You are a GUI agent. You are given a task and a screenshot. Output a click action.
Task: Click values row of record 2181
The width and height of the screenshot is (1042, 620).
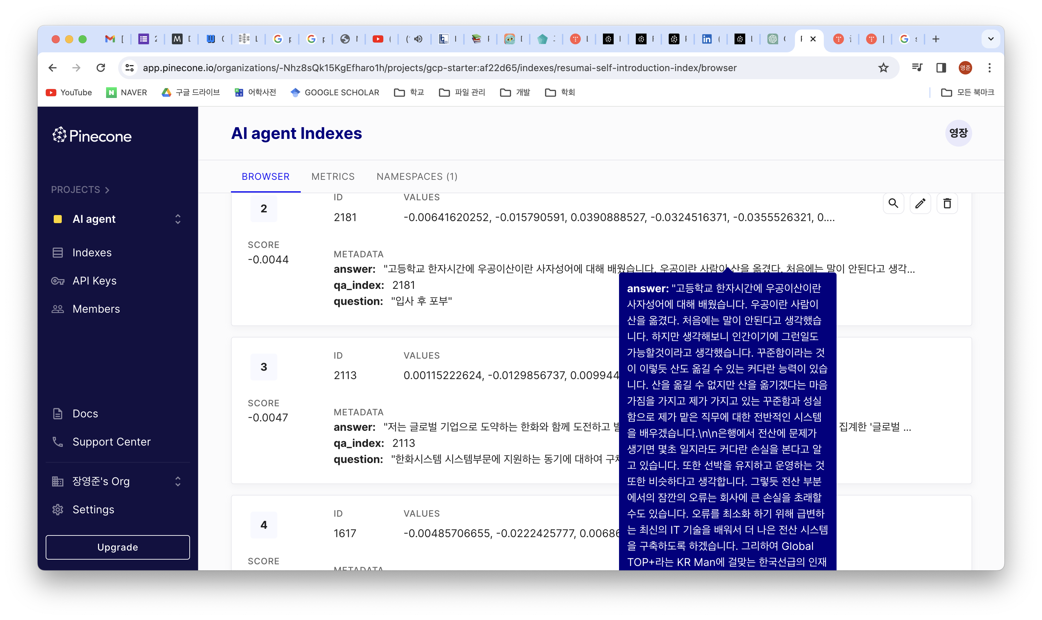619,217
